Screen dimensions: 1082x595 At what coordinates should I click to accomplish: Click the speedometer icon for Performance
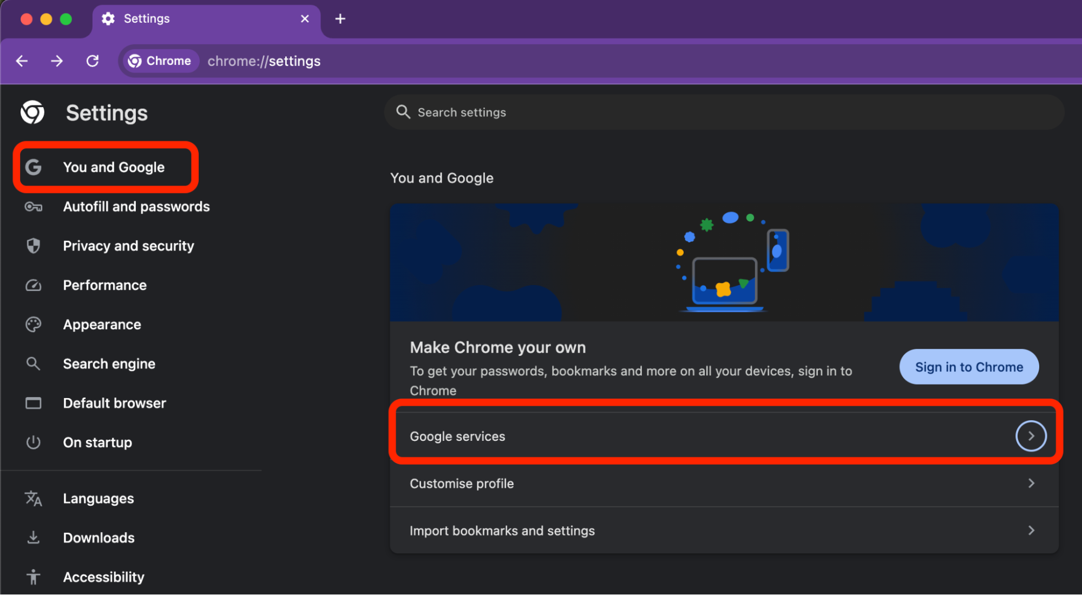tap(34, 285)
